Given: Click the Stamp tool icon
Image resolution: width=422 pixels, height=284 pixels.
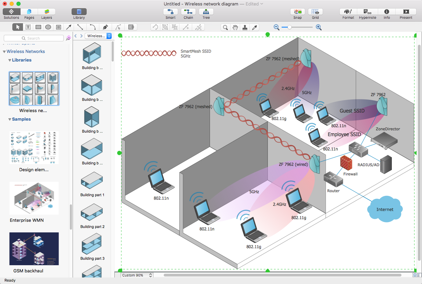Looking at the screenshot, I should tap(245, 27).
